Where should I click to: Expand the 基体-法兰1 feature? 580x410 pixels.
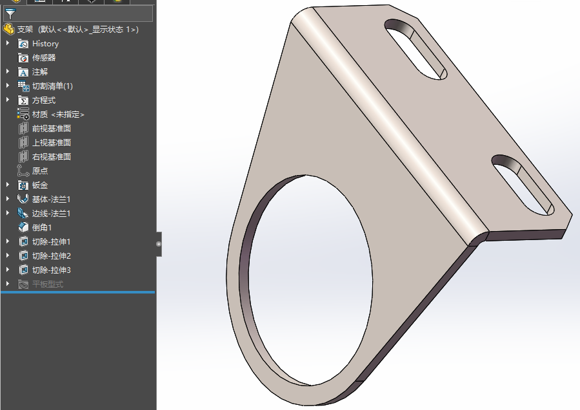pyautogui.click(x=8, y=198)
